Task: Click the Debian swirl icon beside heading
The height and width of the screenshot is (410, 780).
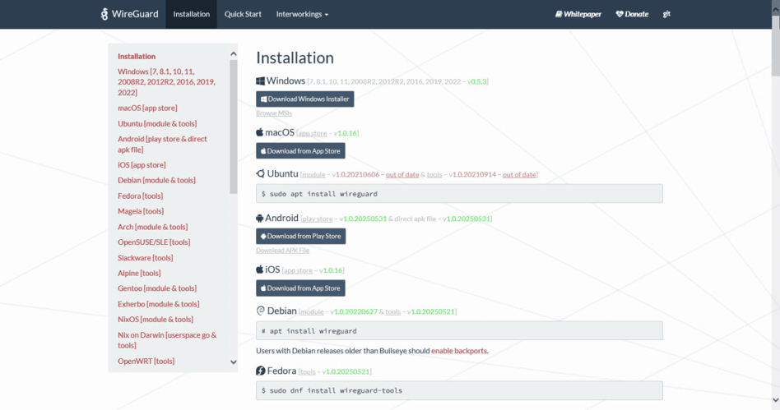Action: tap(261, 311)
